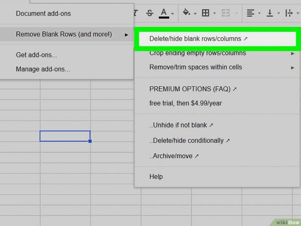Expand the text wrapping dropdown arrow
301x226 pixels.
[298, 13]
